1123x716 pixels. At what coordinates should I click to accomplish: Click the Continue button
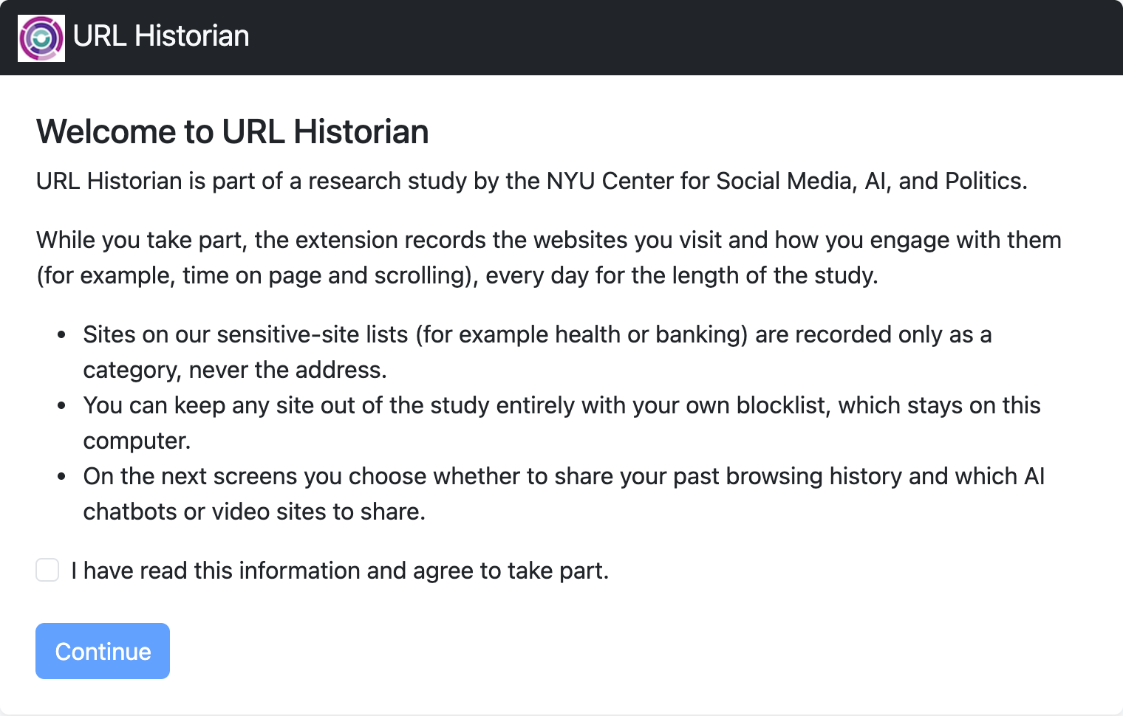pyautogui.click(x=103, y=651)
